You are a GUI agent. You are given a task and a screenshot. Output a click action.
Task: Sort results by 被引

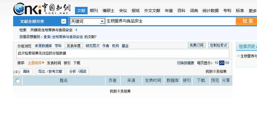coord(67,63)
